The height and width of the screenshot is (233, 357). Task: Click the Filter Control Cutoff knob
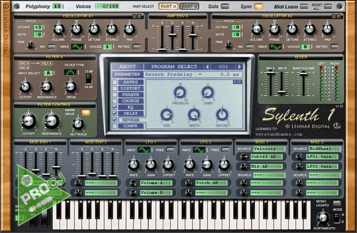[28, 121]
